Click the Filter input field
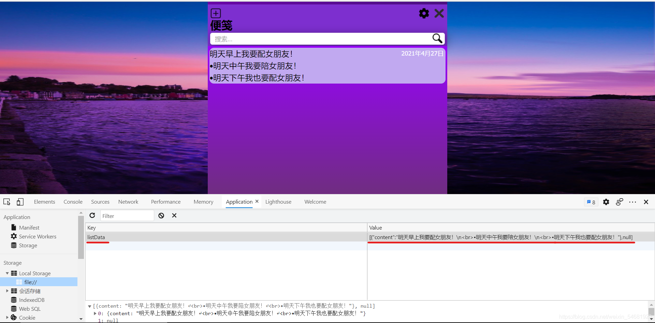The width and height of the screenshot is (655, 323). pos(127,216)
